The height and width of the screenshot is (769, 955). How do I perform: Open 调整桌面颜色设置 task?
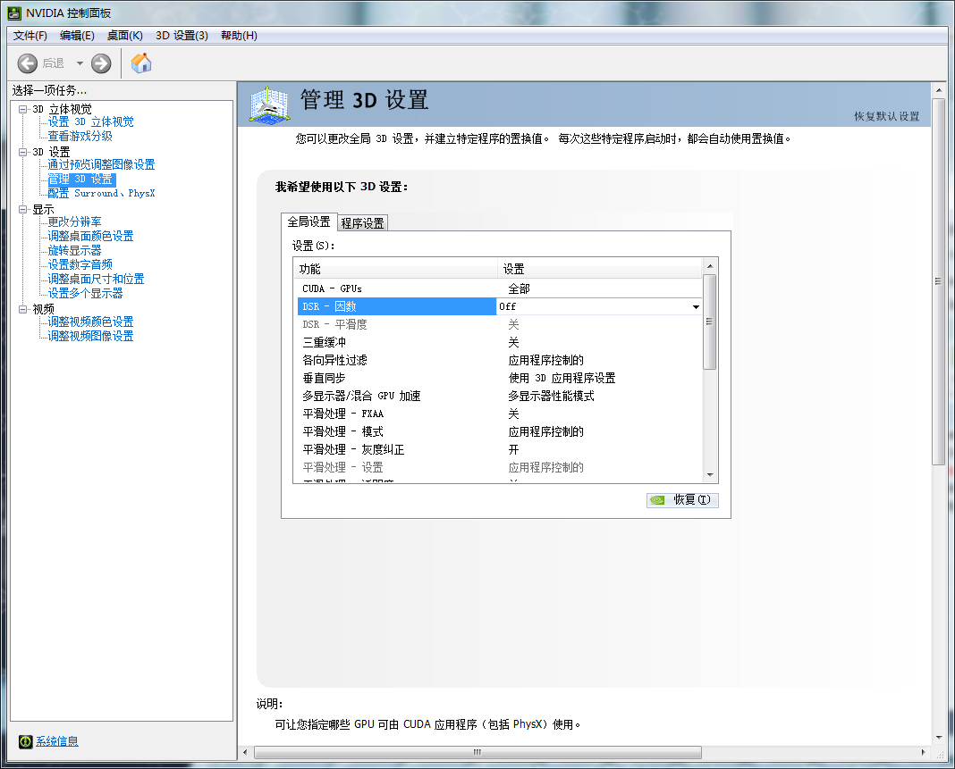pyautogui.click(x=90, y=236)
